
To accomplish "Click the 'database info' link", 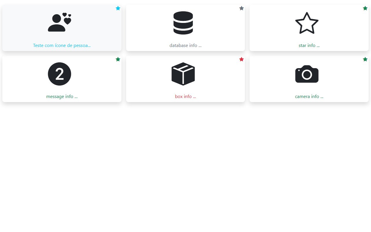I will coord(185,45).
